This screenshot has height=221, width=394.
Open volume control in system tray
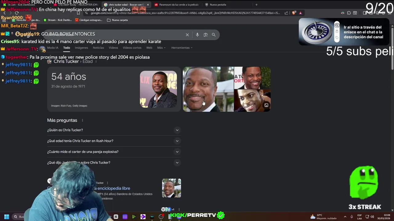coord(372,217)
